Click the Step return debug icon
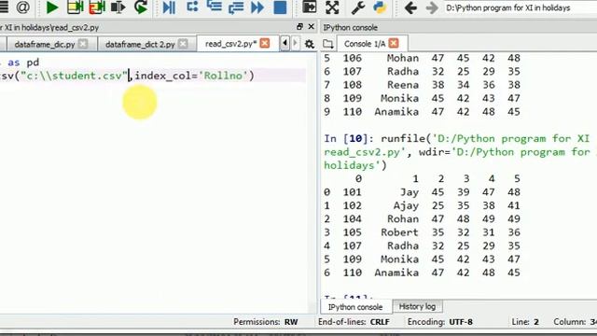597x336 pixels. [236, 7]
